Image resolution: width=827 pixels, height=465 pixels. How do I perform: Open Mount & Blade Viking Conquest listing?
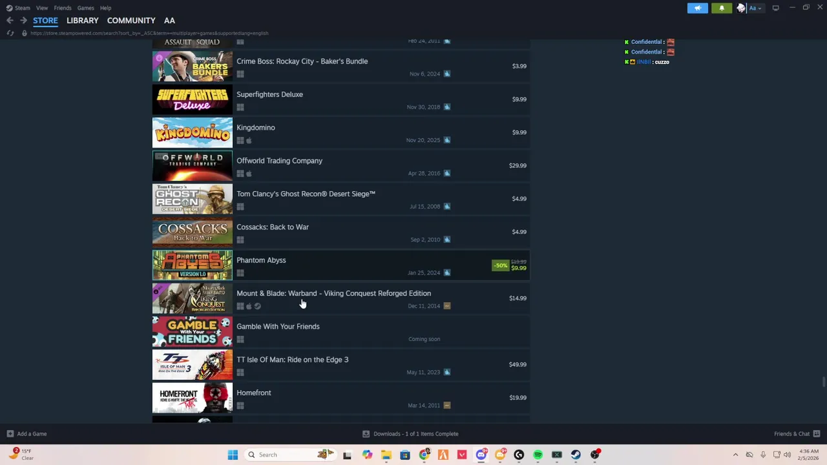(341, 298)
